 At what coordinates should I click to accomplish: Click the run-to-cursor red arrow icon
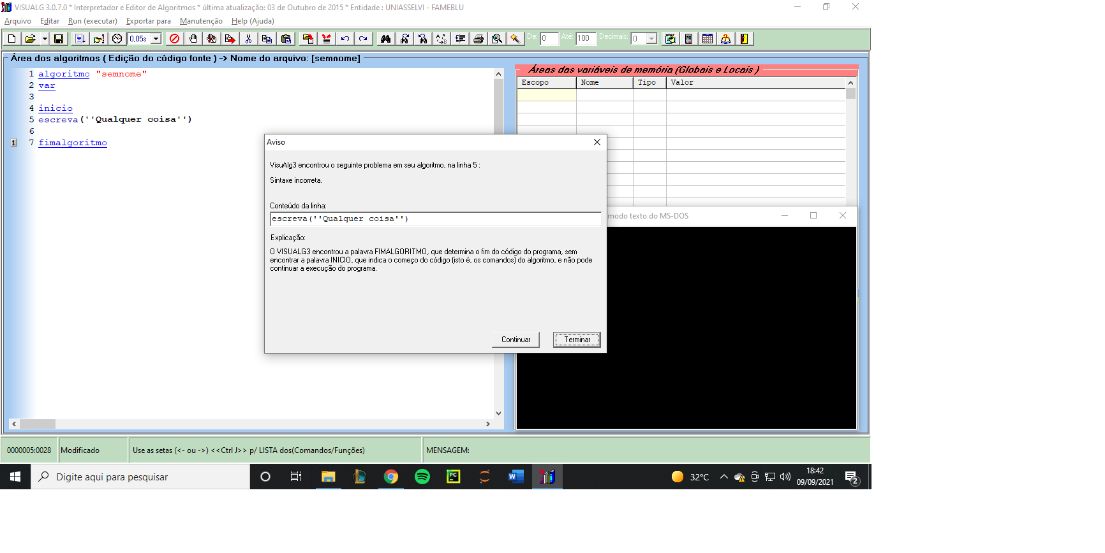230,39
